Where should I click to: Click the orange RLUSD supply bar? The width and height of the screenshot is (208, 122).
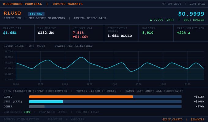pos(81,97)
